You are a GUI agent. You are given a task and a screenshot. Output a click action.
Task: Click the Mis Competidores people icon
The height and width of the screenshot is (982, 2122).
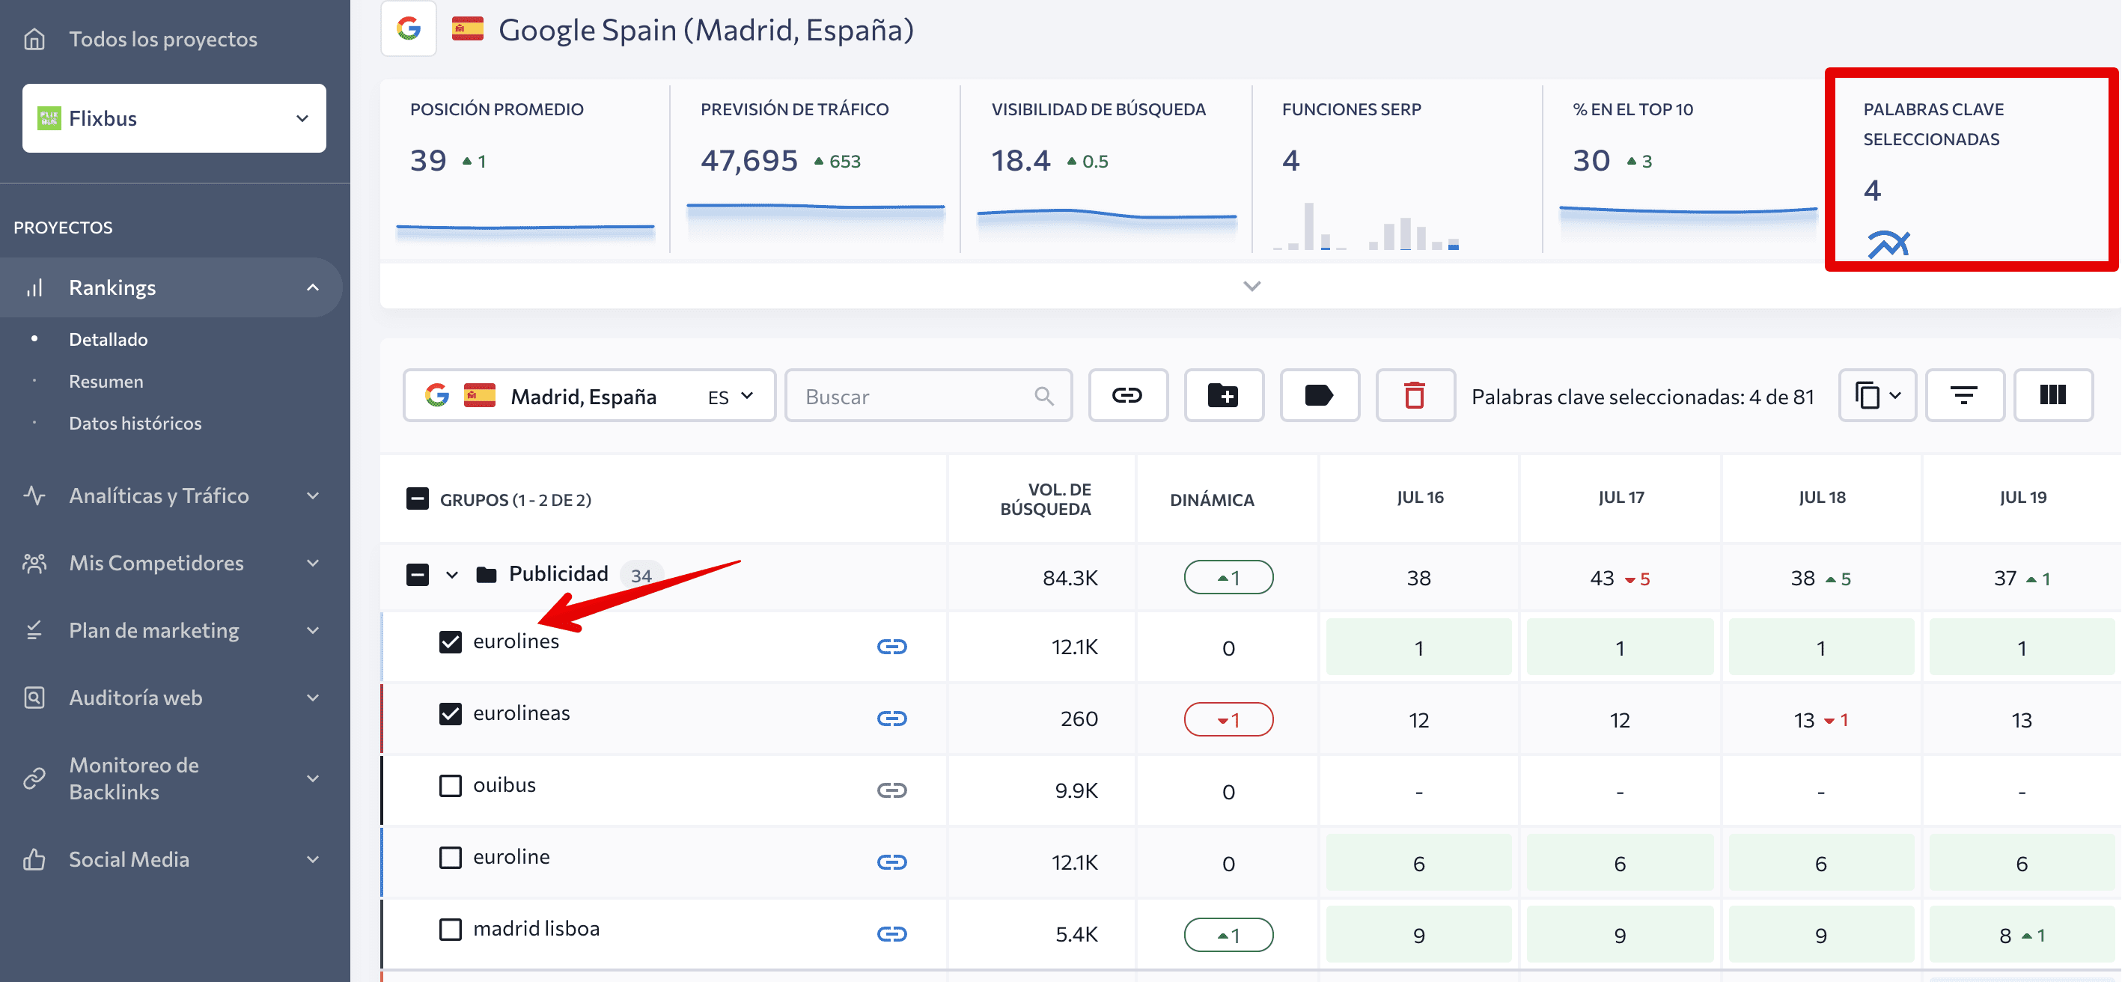coord(34,563)
